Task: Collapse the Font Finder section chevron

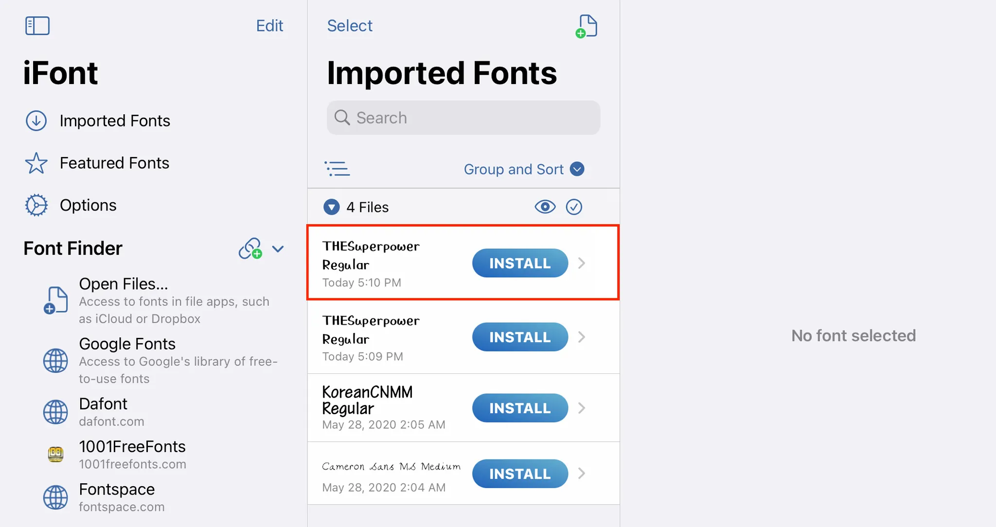Action: tap(278, 249)
